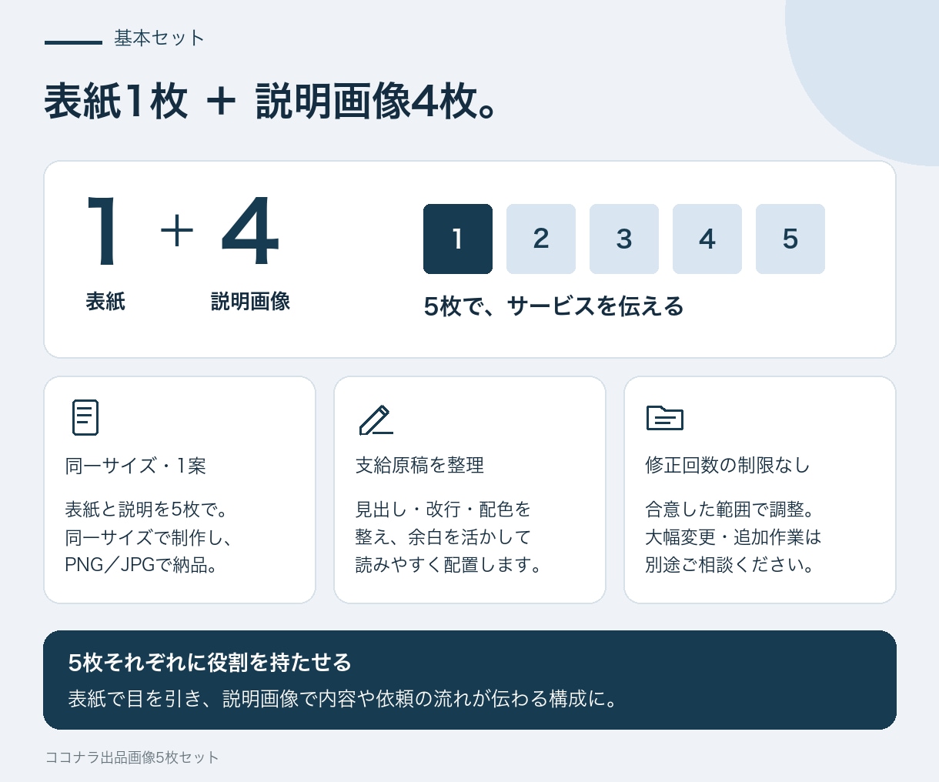Click the large numeral 4 above 説明画像
The image size is (939, 782).
[250, 231]
